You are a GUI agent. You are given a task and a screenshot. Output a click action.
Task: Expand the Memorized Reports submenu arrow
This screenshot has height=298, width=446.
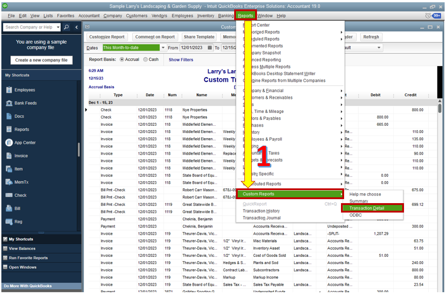click(x=341, y=32)
